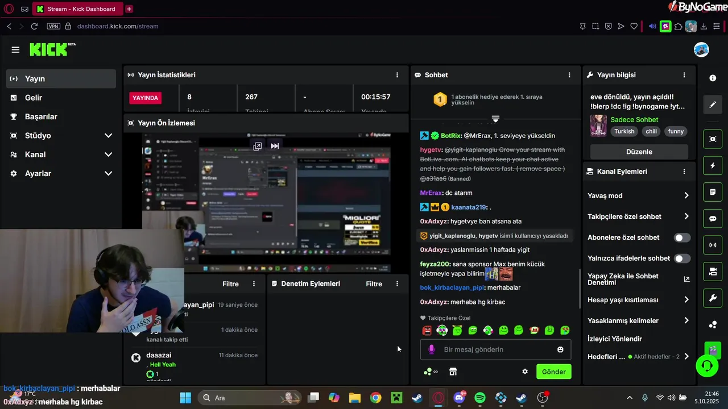The image size is (728, 409).
Task: Open Sohbet panel three-dot options
Action: pyautogui.click(x=569, y=75)
